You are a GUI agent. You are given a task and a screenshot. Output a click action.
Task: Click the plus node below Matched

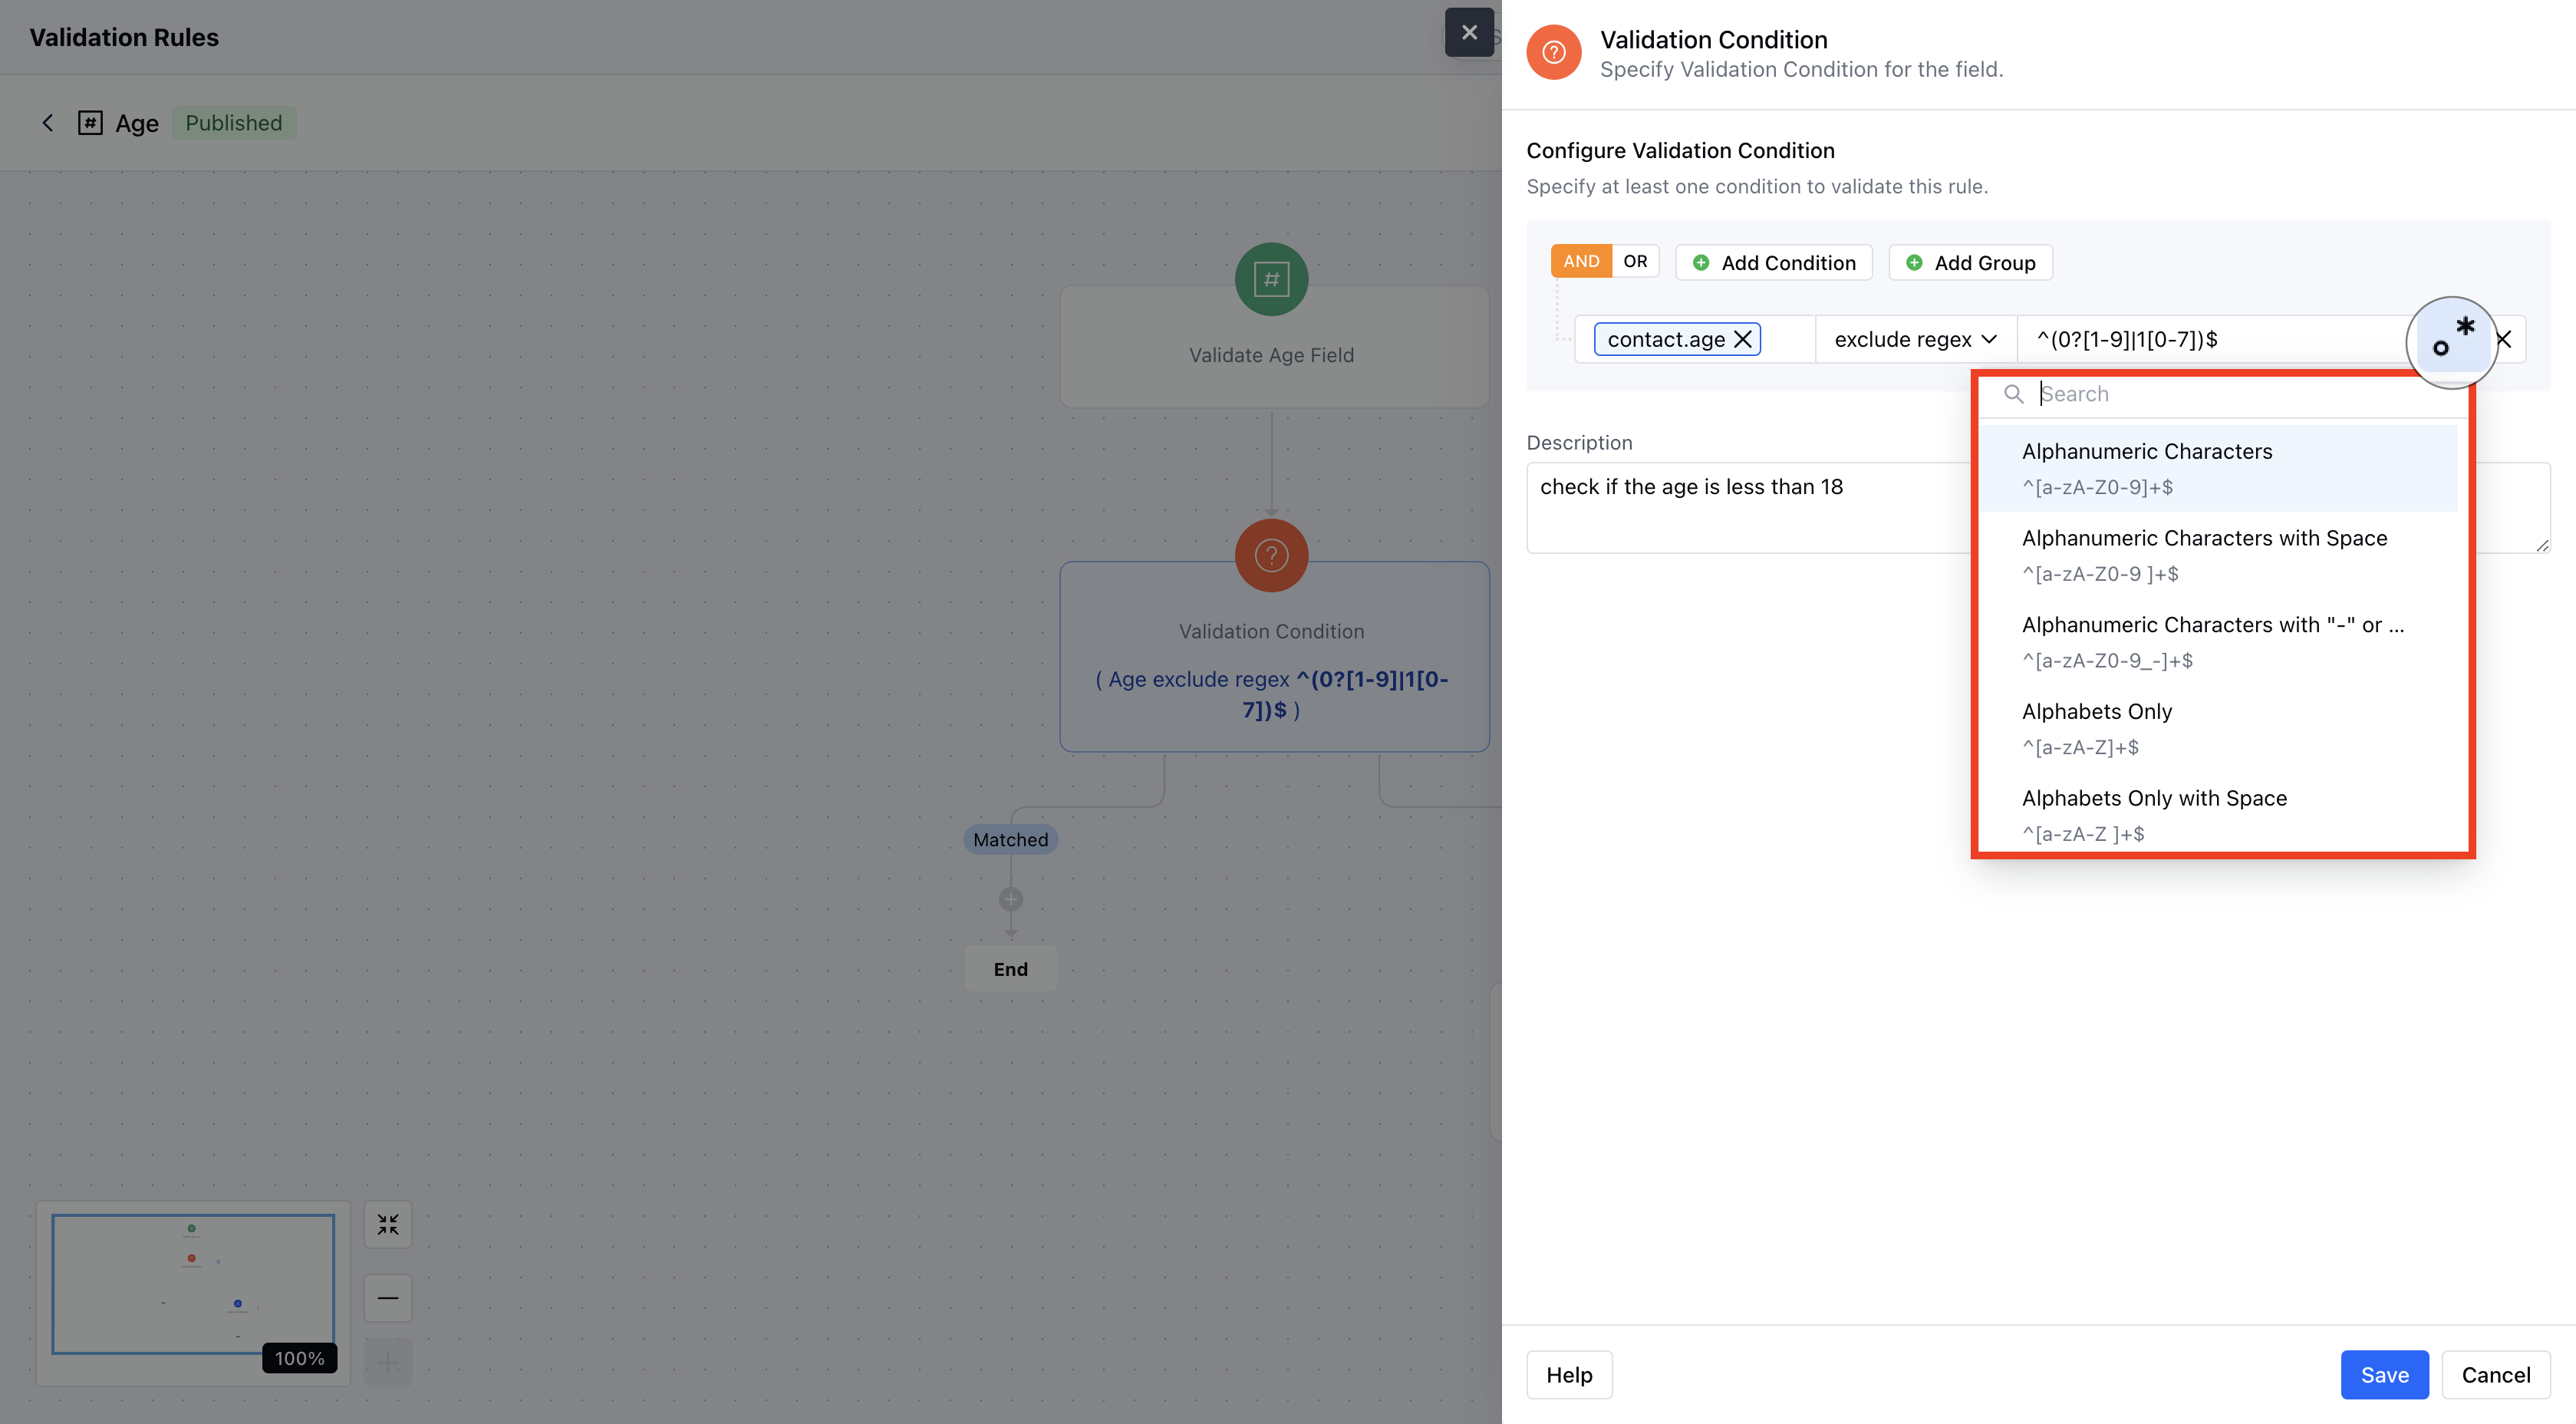point(1011,899)
